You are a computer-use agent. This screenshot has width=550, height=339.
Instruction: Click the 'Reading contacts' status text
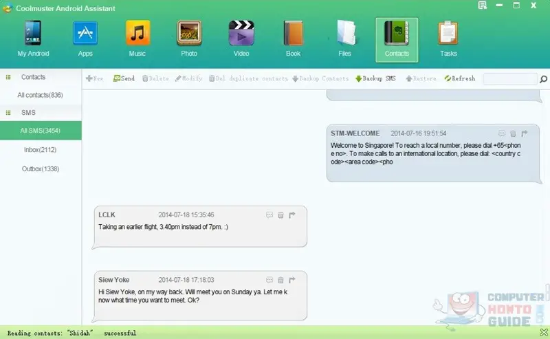[71, 333]
